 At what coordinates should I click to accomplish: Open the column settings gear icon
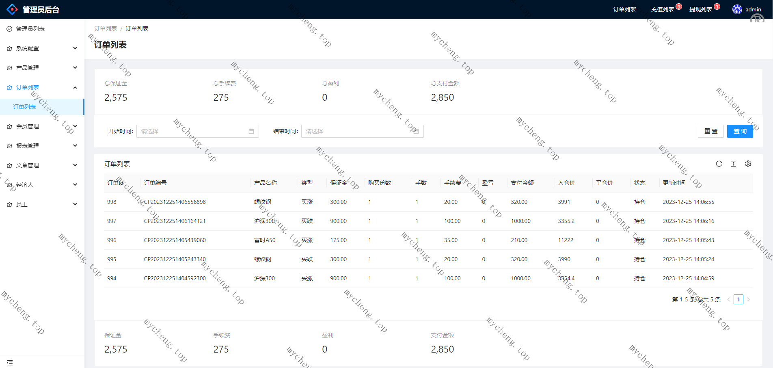click(748, 164)
